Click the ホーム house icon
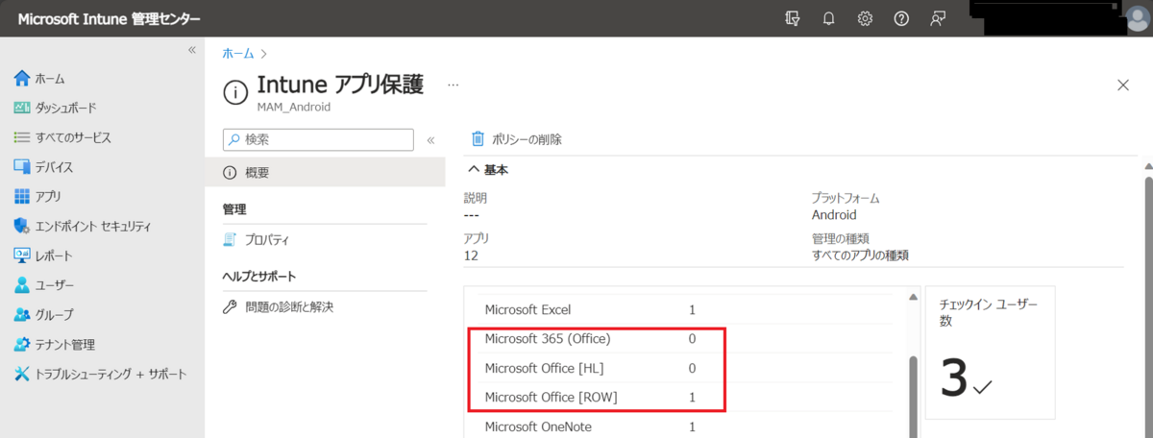Image resolution: width=1153 pixels, height=438 pixels. coord(22,79)
